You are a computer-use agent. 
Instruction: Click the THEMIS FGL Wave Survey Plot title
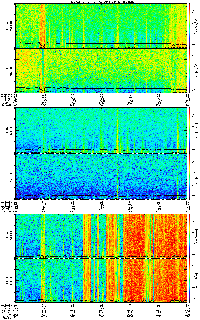pyautogui.click(x=101, y=2)
